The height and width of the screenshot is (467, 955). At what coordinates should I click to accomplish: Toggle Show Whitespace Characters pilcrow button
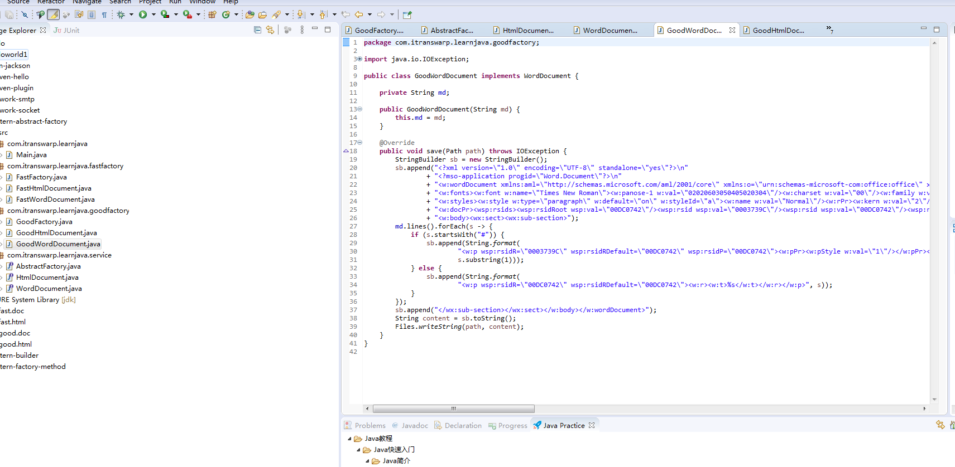104,14
